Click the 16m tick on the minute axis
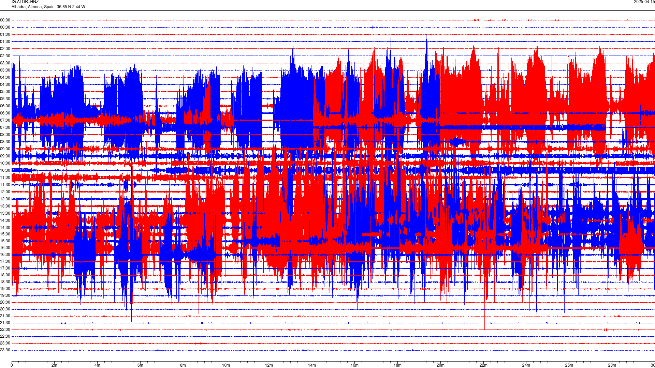Image resolution: width=655 pixels, height=368 pixels. (354, 365)
